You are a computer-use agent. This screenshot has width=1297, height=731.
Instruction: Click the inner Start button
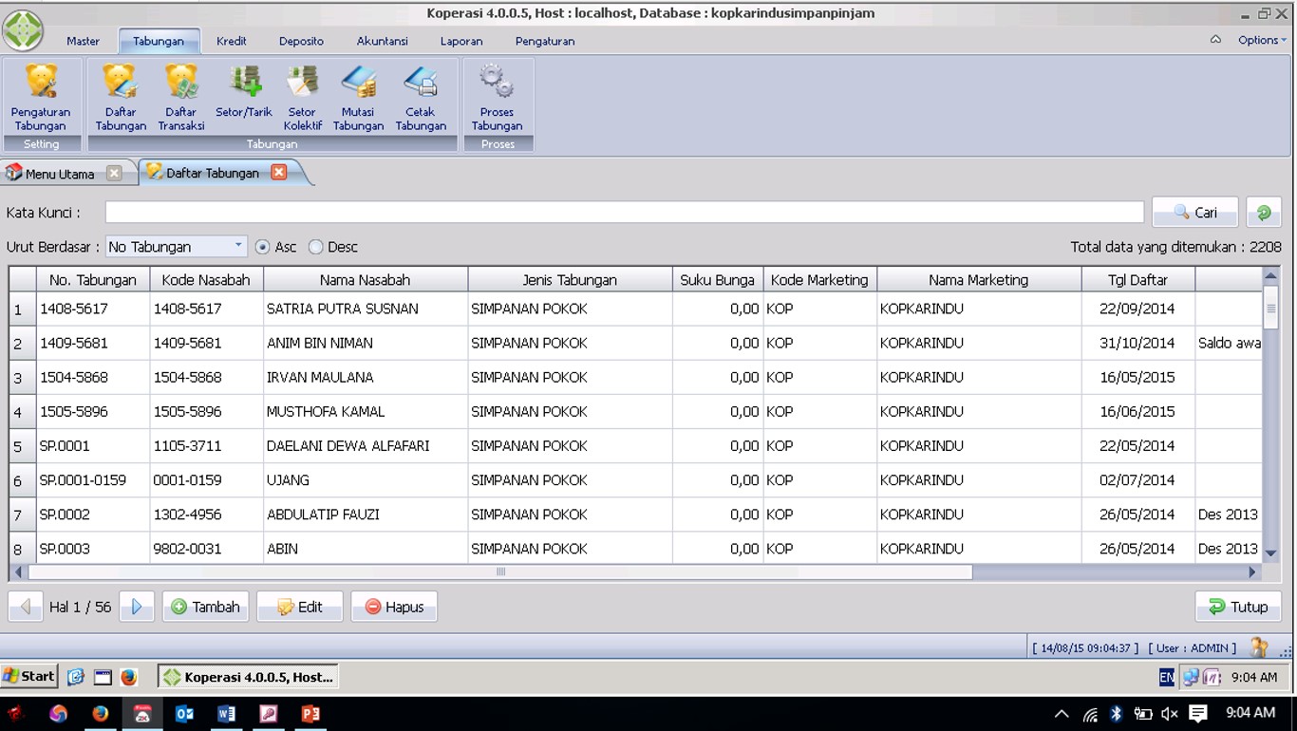[29, 676]
